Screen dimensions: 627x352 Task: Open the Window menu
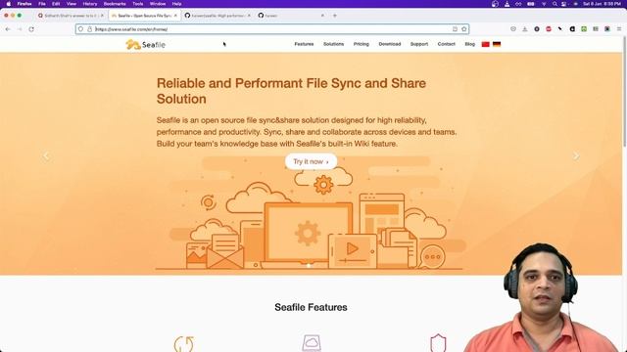pos(158,4)
